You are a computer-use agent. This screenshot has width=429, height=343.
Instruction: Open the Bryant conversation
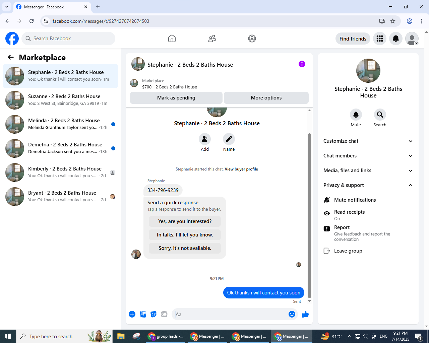click(x=60, y=197)
